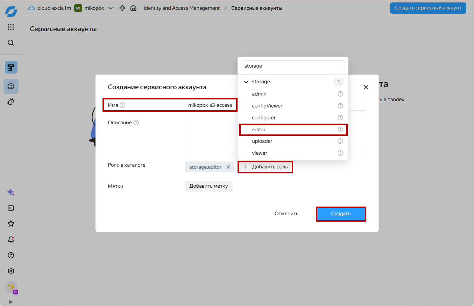Viewport: 474px width, 306px height.
Task: Open the mikopbx folder dropdown
Action: (x=111, y=8)
